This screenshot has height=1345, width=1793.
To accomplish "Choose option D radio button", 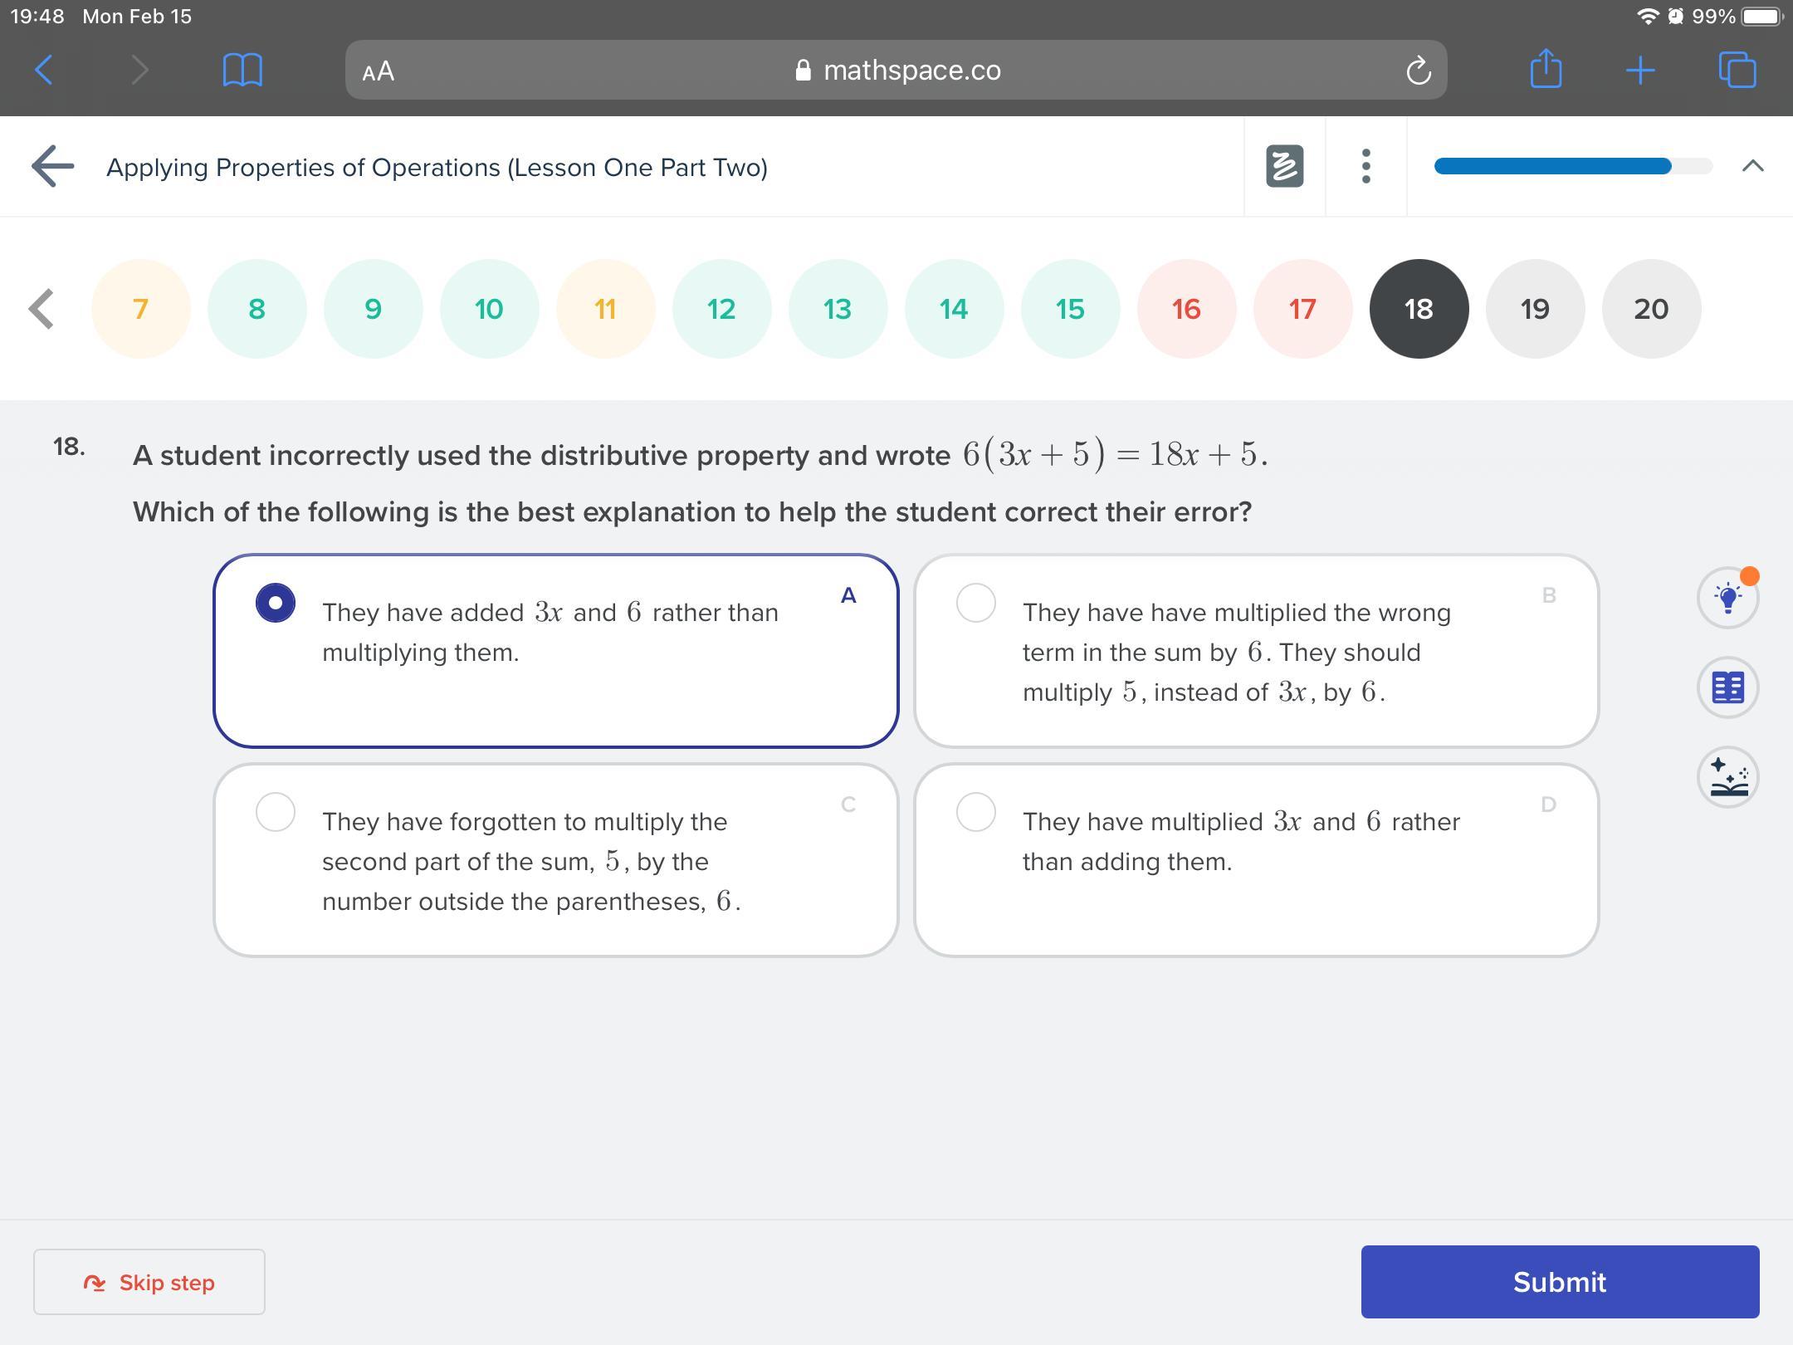I will point(975,812).
